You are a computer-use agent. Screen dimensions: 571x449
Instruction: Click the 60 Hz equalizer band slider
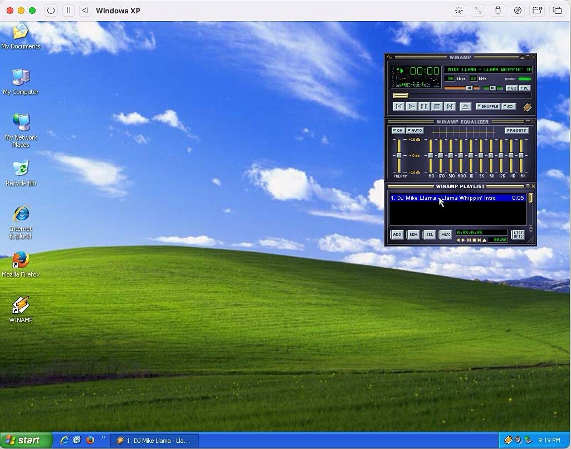tap(431, 156)
